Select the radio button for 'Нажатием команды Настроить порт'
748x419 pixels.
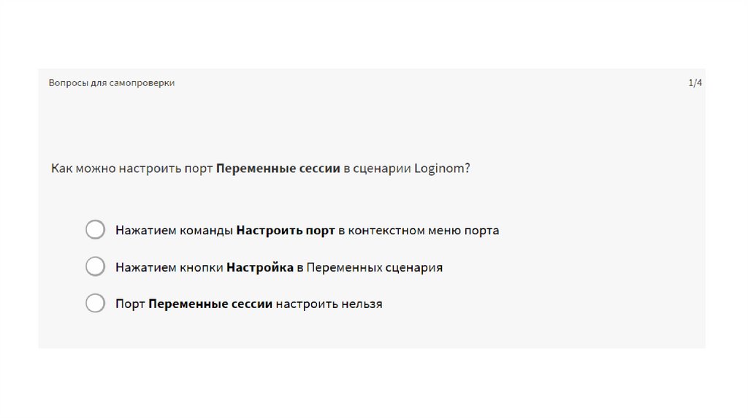tap(96, 230)
